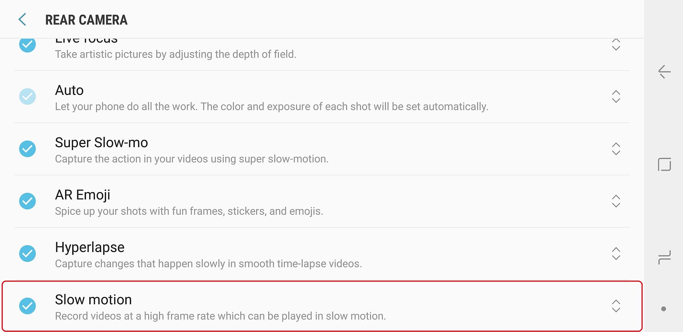683x332 pixels.
Task: Disable the Hyperlapse mode checkmark
Action: coord(27,253)
